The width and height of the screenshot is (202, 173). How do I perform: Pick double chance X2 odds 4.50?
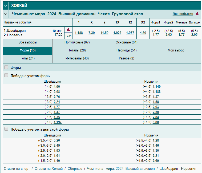click(143, 33)
